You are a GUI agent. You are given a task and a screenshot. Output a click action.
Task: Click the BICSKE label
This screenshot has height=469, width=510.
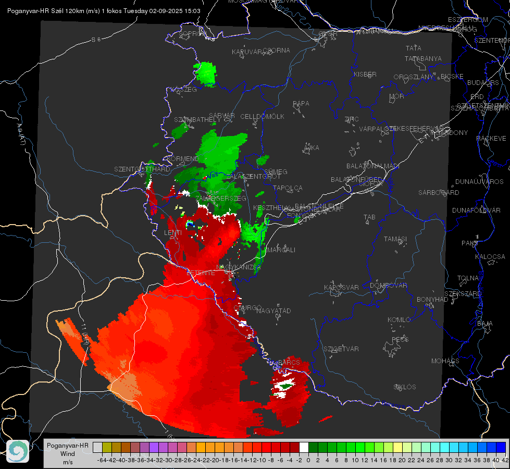click(452, 77)
